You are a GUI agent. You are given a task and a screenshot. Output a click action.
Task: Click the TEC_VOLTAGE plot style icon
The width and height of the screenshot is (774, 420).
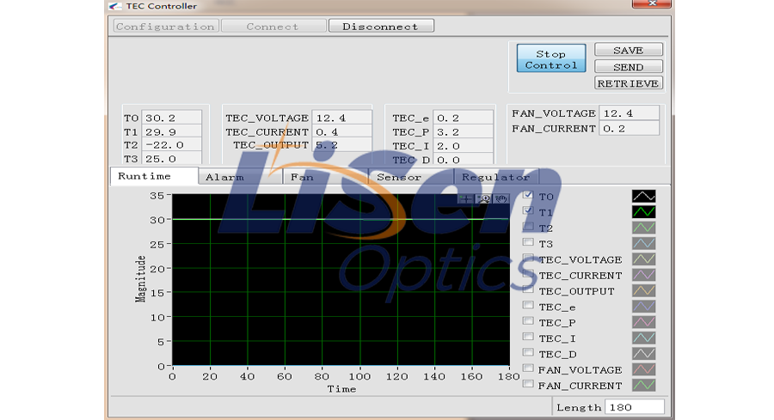[645, 259]
